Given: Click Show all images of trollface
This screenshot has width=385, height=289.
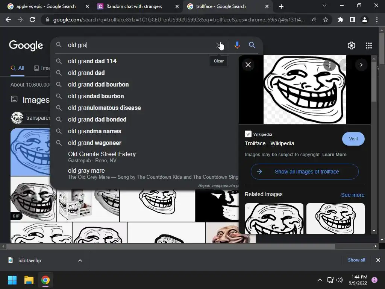Looking at the screenshot, I should coord(305,172).
